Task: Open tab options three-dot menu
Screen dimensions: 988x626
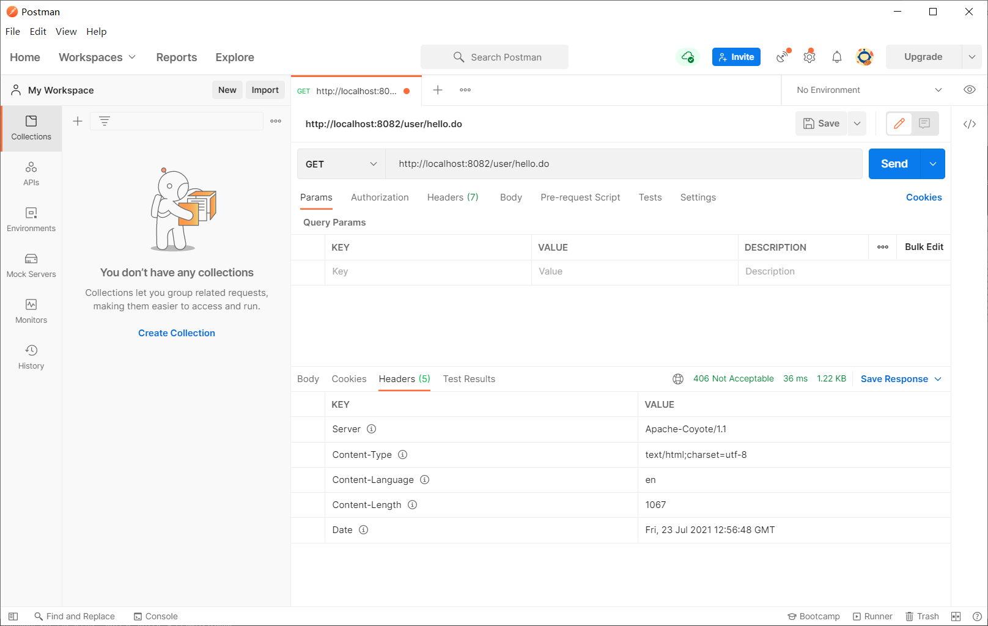Action: click(x=465, y=90)
